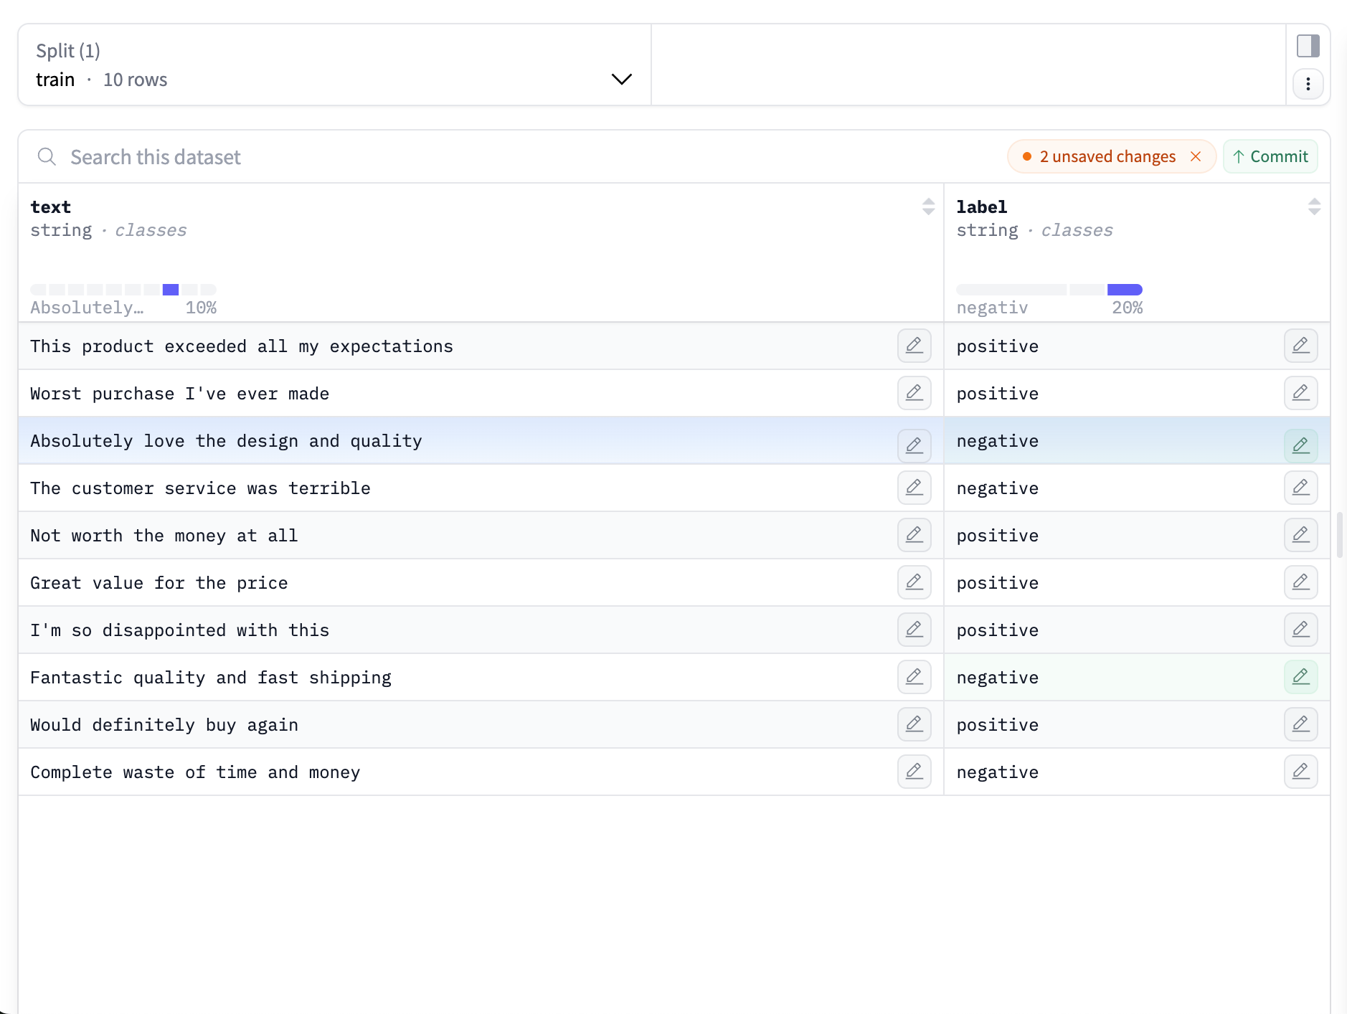Commit the unsaved changes
Image resolution: width=1347 pixels, height=1014 pixels.
tap(1270, 156)
